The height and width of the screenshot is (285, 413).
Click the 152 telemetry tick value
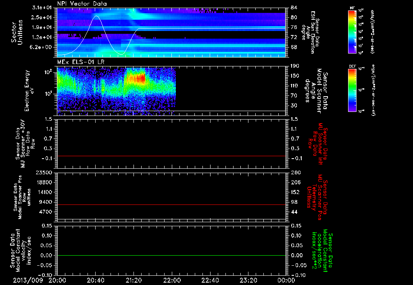coord(296,192)
